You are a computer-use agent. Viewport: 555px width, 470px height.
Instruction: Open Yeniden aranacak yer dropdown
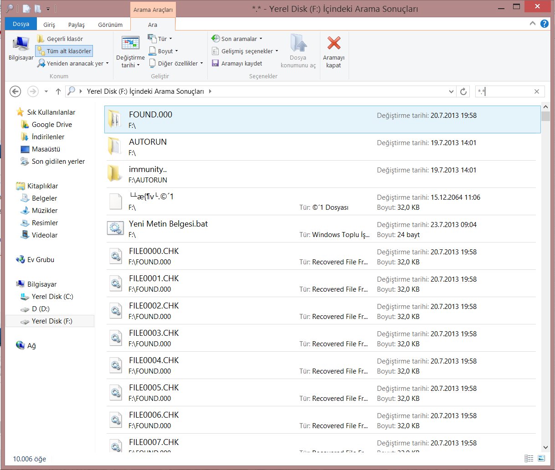[x=73, y=63]
